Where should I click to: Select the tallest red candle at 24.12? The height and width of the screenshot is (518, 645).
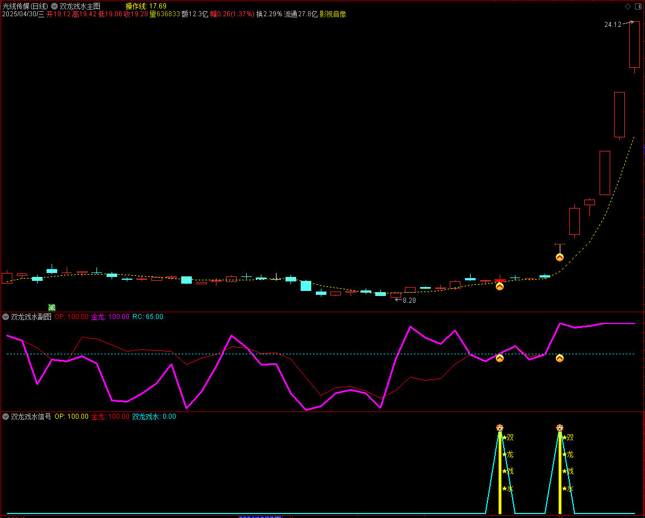click(x=634, y=44)
